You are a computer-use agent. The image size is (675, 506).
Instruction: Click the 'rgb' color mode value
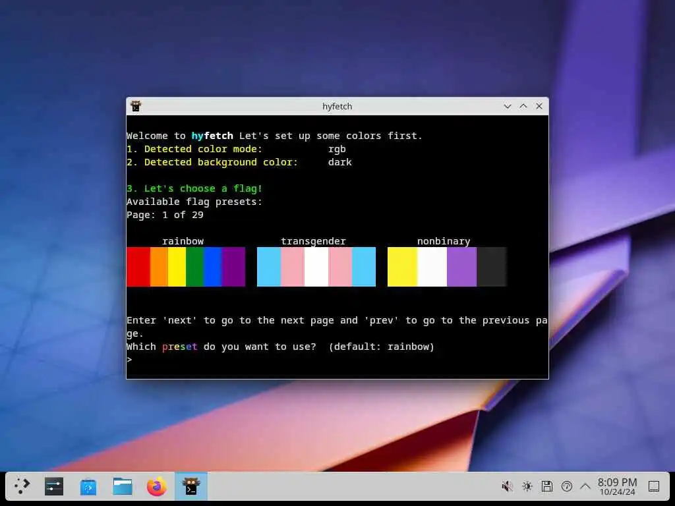tap(337, 150)
